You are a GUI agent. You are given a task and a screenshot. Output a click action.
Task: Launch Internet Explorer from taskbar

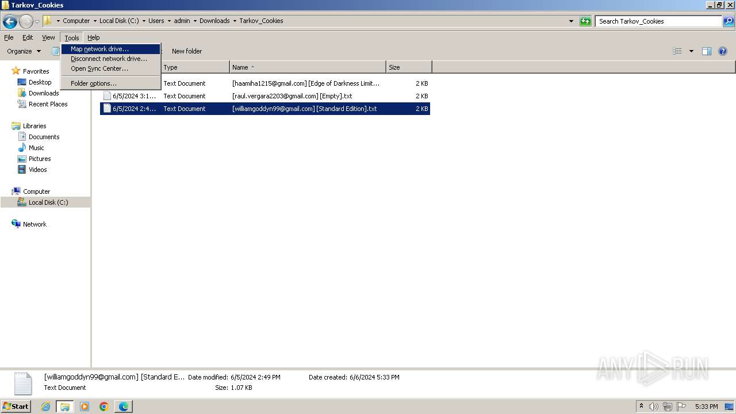pyautogui.click(x=45, y=407)
